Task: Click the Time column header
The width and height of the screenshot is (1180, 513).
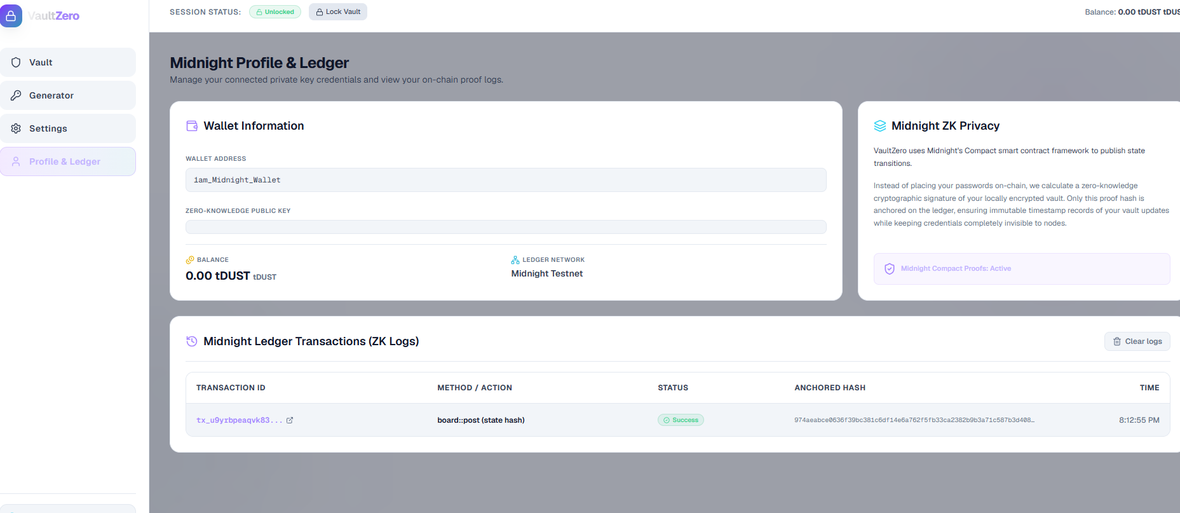Action: click(1149, 388)
